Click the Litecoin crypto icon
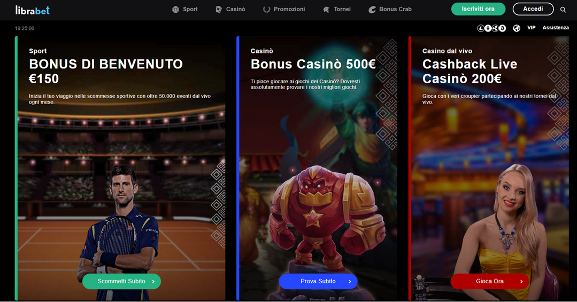 point(481,28)
